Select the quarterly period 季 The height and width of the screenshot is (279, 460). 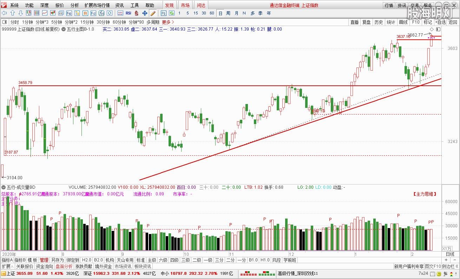click(260, 13)
